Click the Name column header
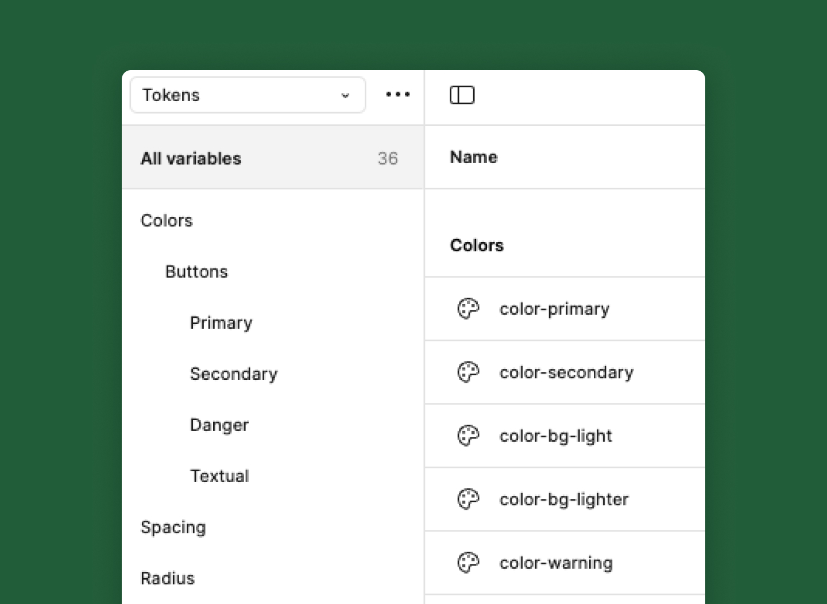Screen dimensions: 827x604 pos(474,157)
